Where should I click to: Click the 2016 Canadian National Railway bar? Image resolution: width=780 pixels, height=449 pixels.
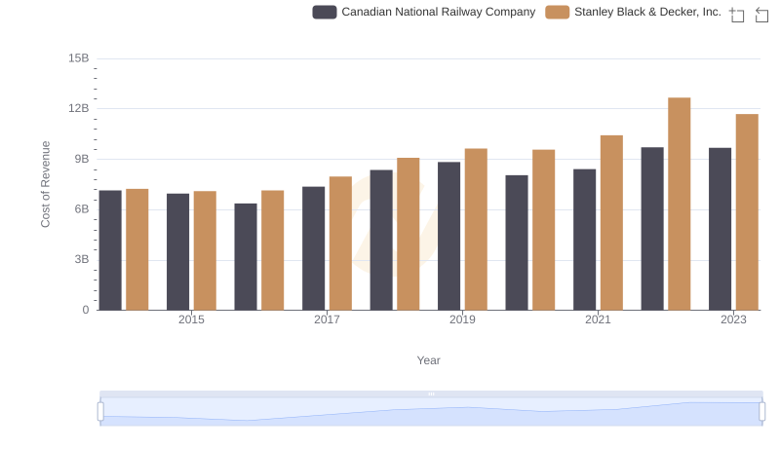pos(246,257)
